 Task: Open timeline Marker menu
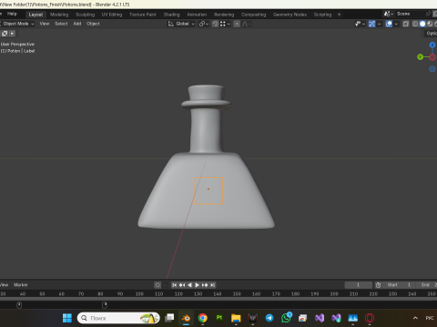(x=21, y=285)
